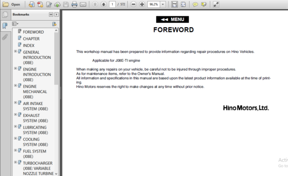The height and width of the screenshot is (176, 288).
Task: Open the bookmarks options menu dropdown
Action: click(x=15, y=24)
